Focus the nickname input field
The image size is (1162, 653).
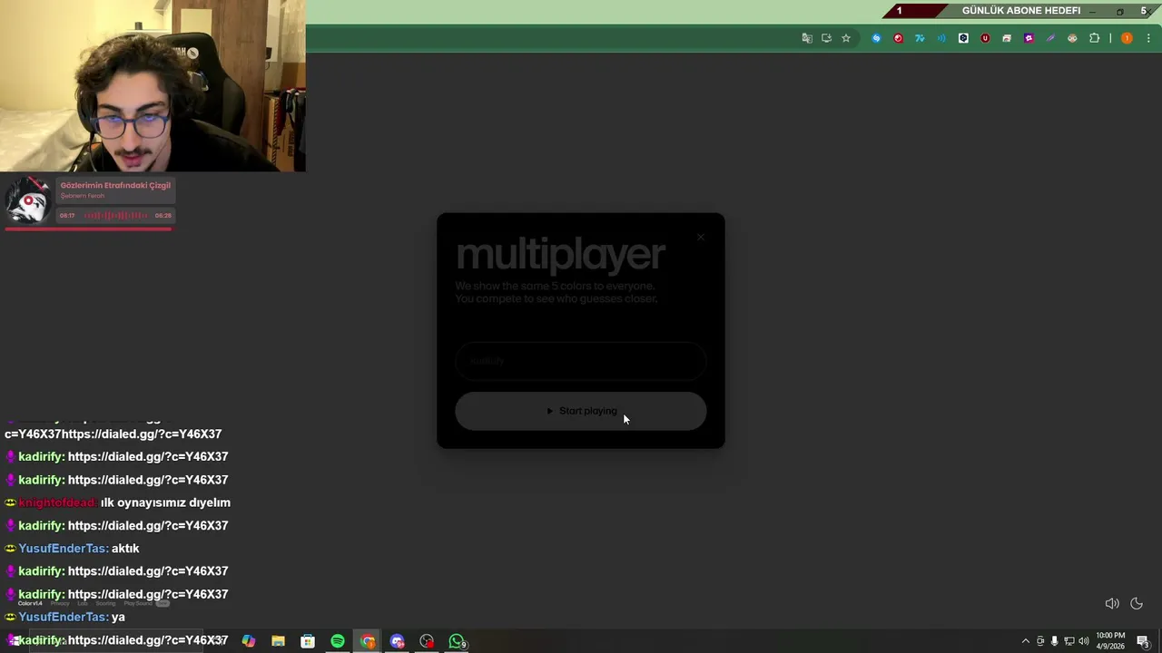pyautogui.click(x=580, y=361)
